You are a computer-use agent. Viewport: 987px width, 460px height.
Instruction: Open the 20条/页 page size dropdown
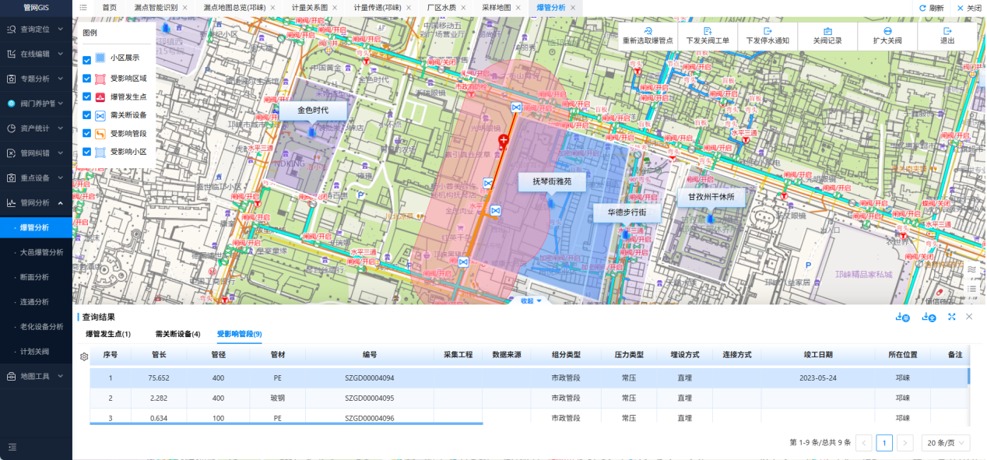coord(946,443)
